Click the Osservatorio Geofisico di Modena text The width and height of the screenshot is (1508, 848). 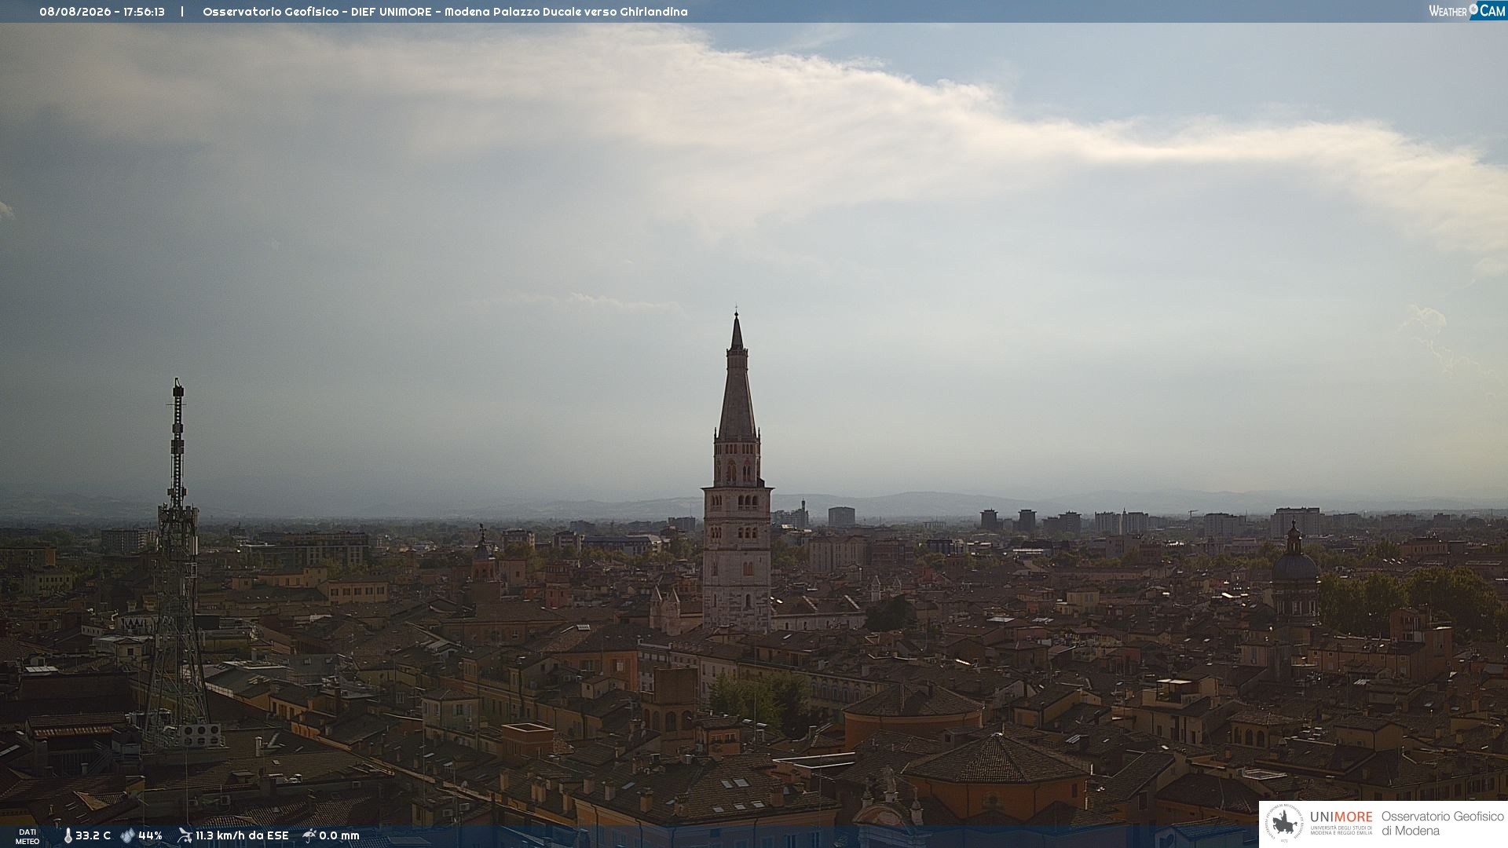click(1442, 824)
